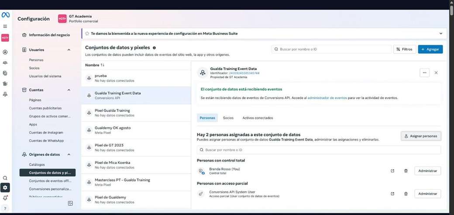The height and width of the screenshot is (215, 454).
Task: Click the identifier number link
Action: click(x=244, y=73)
